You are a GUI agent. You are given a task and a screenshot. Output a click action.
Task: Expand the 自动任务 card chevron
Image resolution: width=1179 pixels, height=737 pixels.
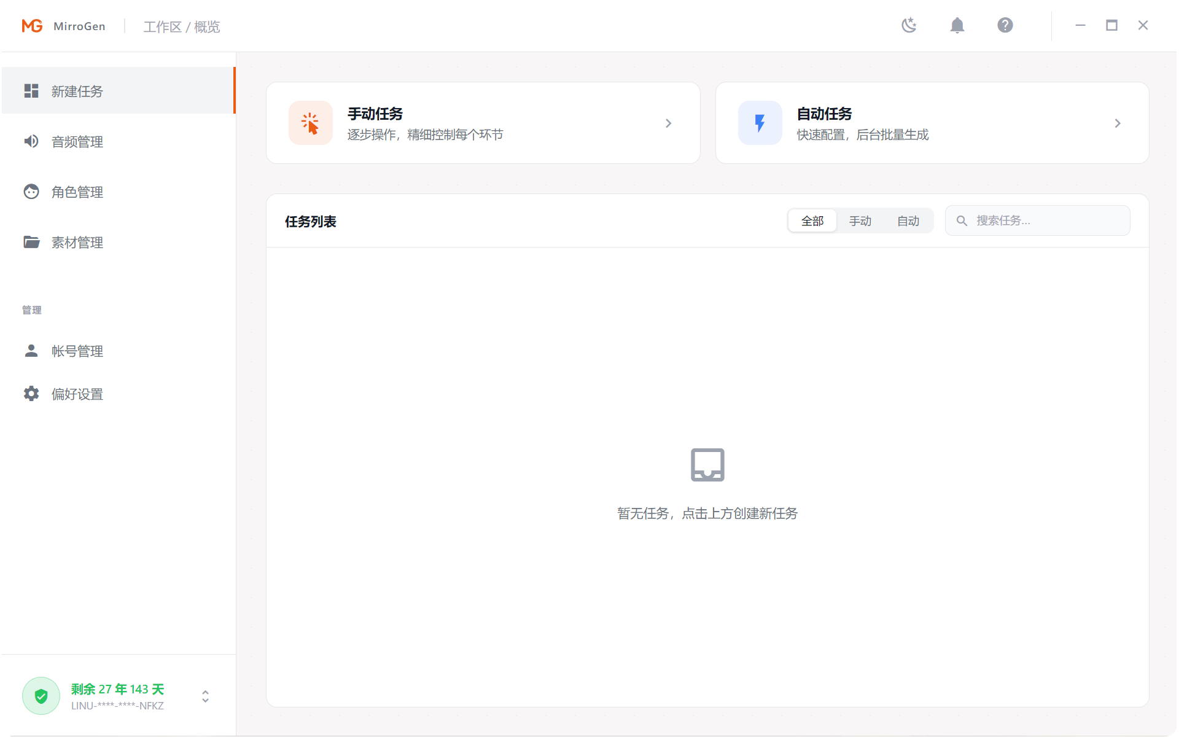[x=1118, y=123]
